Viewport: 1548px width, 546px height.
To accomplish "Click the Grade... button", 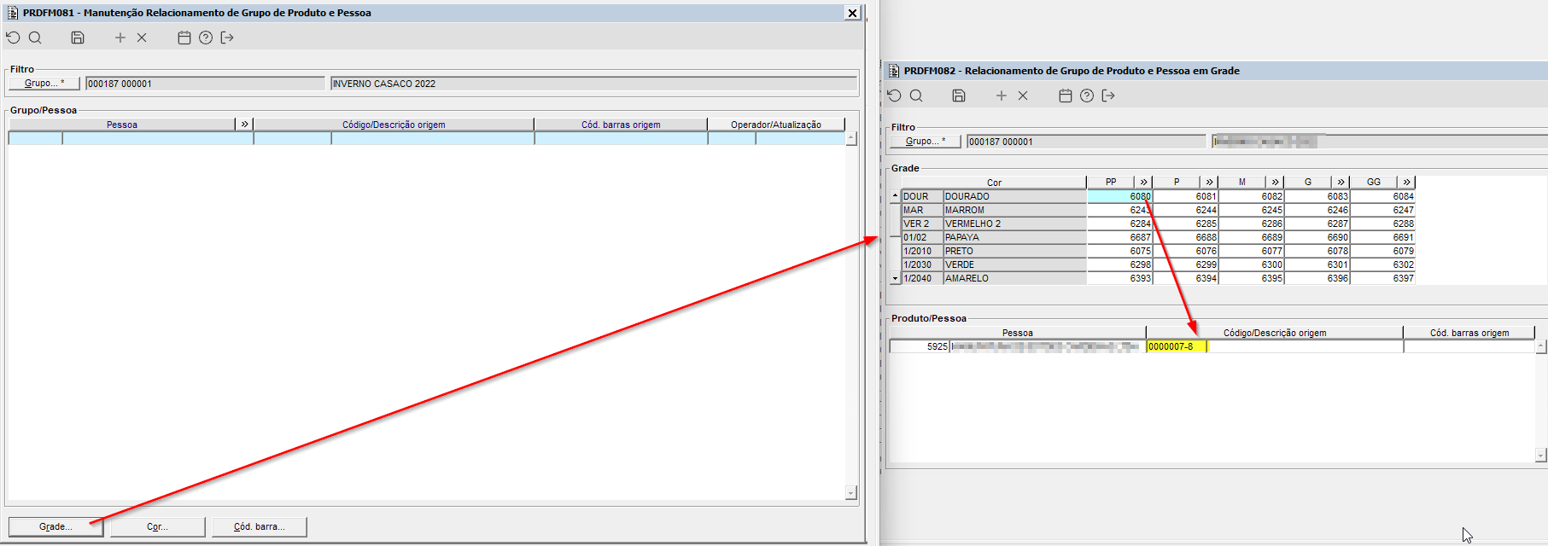I will 56,526.
